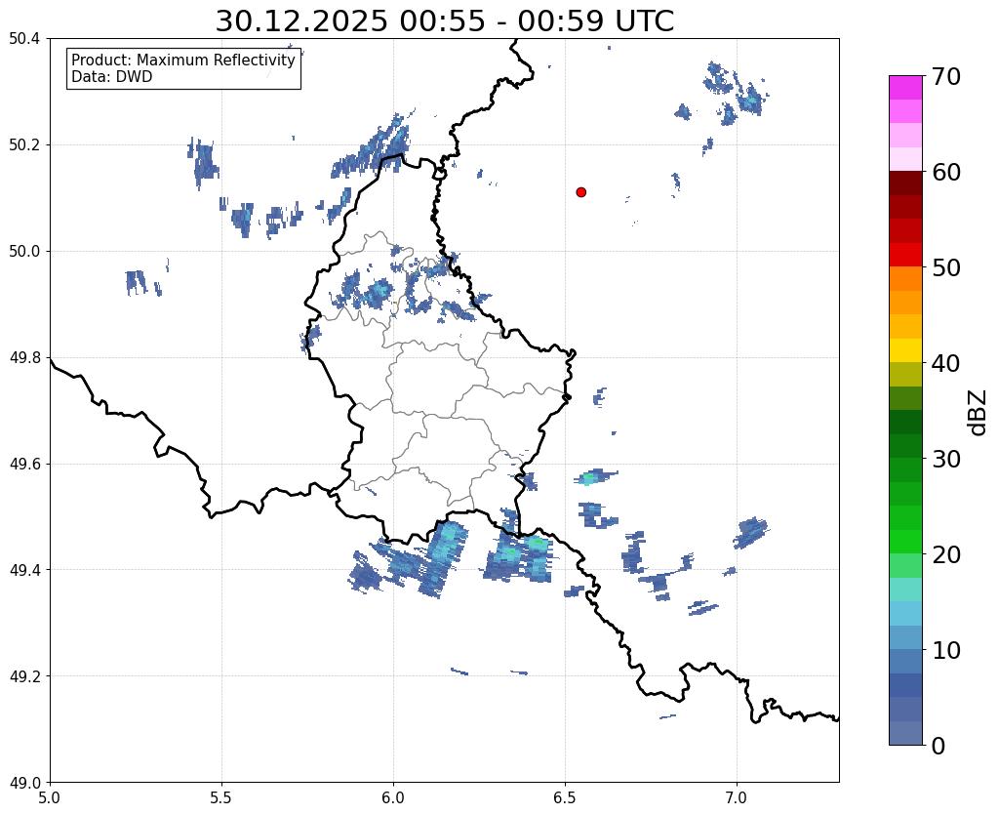Image resolution: width=998 pixels, height=814 pixels.
Task: Click the latitude axis label '49.4'
Action: (x=24, y=570)
